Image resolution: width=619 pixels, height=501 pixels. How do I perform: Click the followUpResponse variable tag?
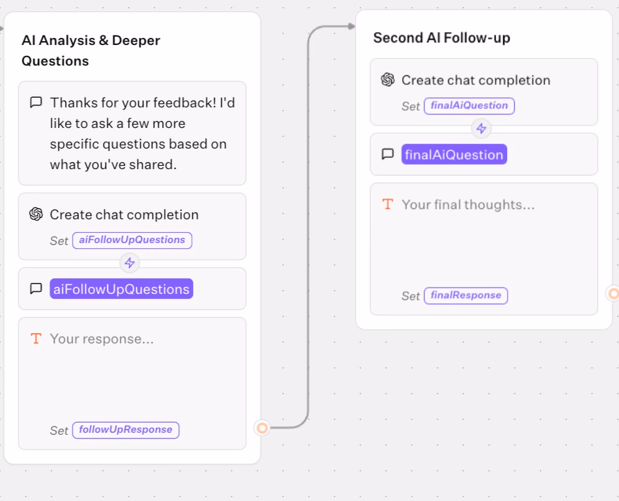pyautogui.click(x=125, y=430)
